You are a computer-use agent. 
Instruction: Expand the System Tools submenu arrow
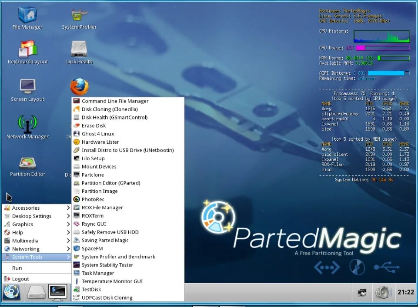tap(68, 257)
